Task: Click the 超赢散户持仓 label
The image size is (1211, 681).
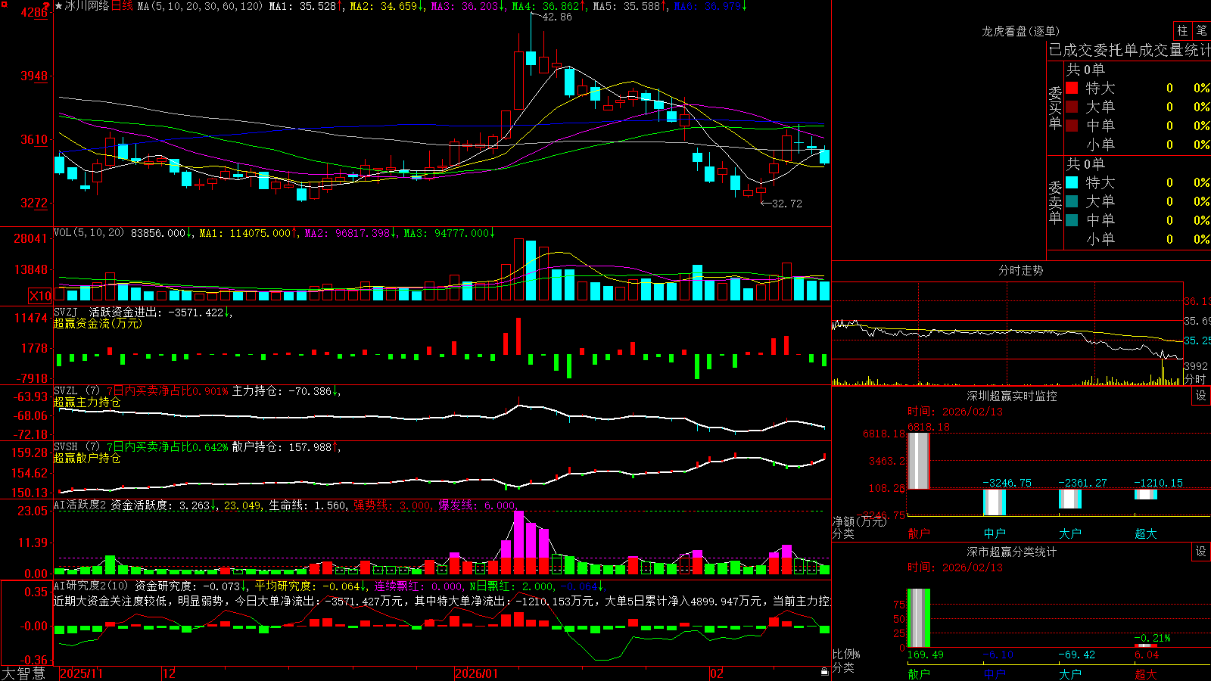Action: click(87, 458)
